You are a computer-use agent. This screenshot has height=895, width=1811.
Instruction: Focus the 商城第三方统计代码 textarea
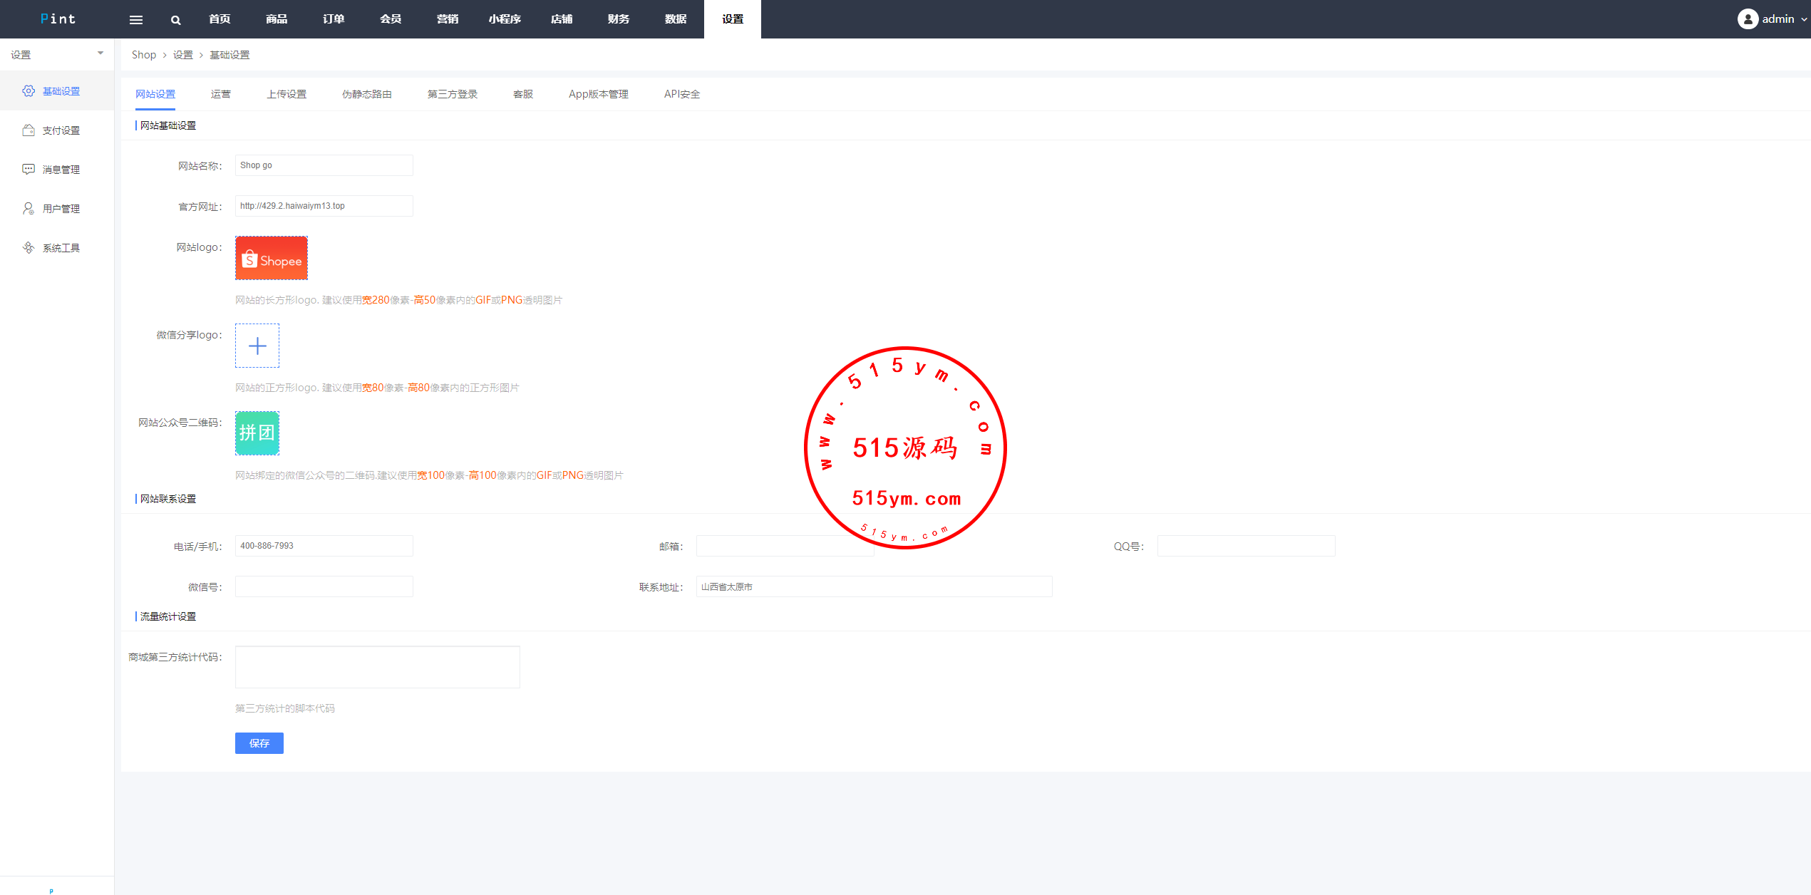click(x=377, y=667)
